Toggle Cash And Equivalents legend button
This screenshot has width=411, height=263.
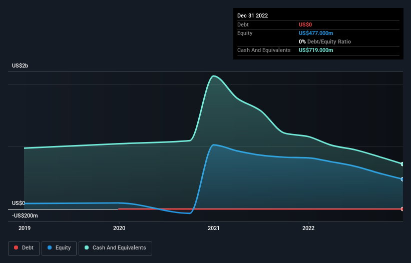tap(115, 248)
